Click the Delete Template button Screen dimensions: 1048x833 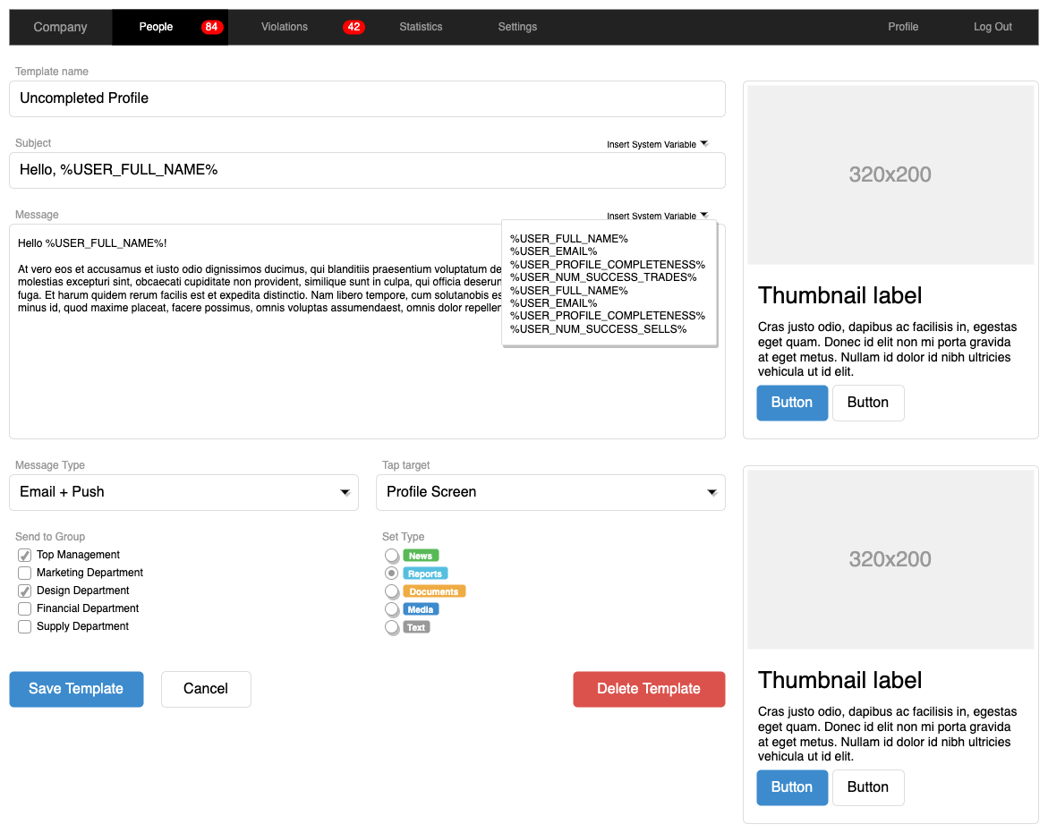[x=649, y=689]
